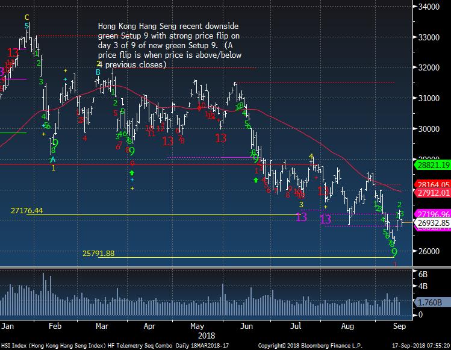The width and height of the screenshot is (451, 350).
Task: Click the 4B volume axis label
Action: point(423,286)
